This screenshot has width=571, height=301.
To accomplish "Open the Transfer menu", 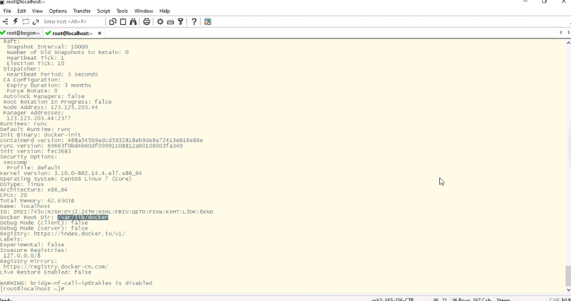I will tap(81, 11).
